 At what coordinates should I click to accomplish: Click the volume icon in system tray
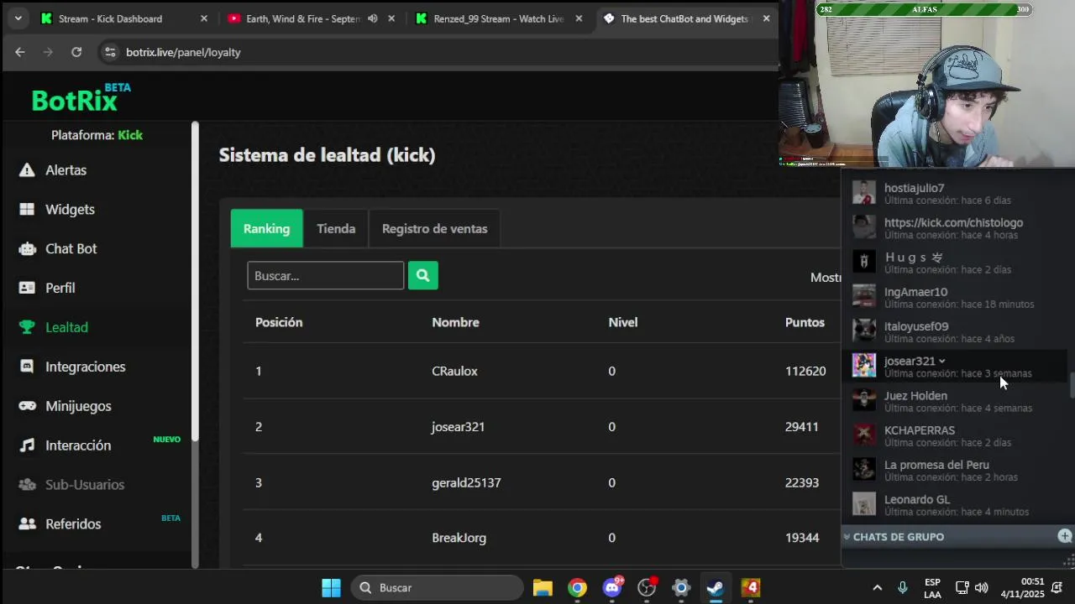(981, 588)
